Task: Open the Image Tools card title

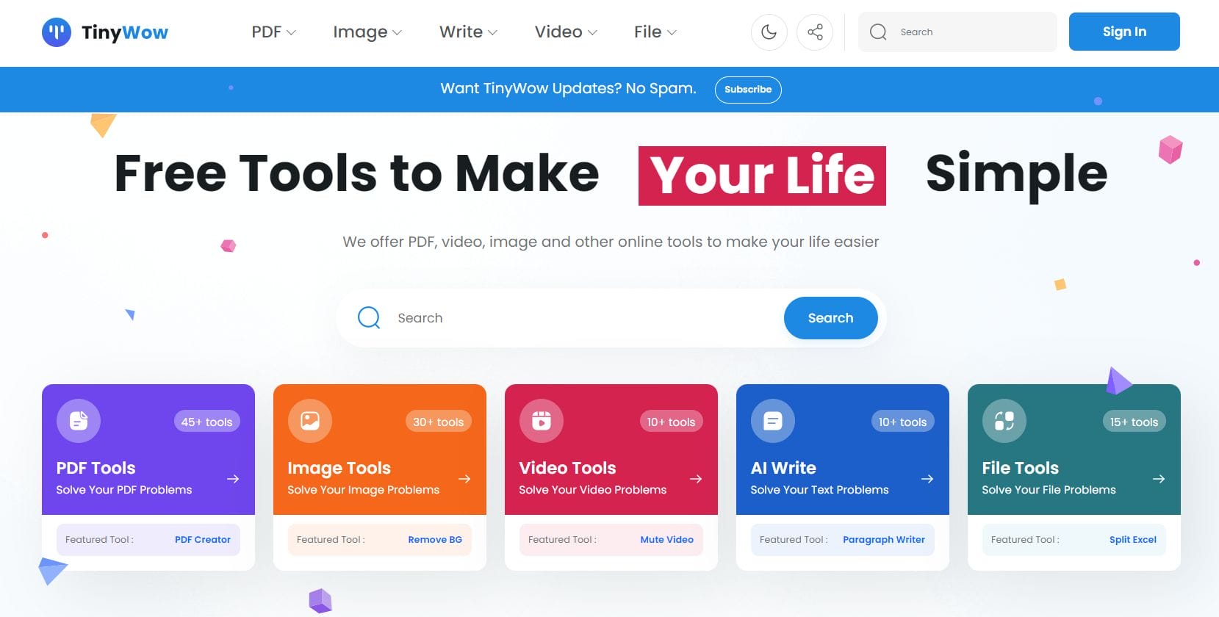Action: [x=339, y=468]
